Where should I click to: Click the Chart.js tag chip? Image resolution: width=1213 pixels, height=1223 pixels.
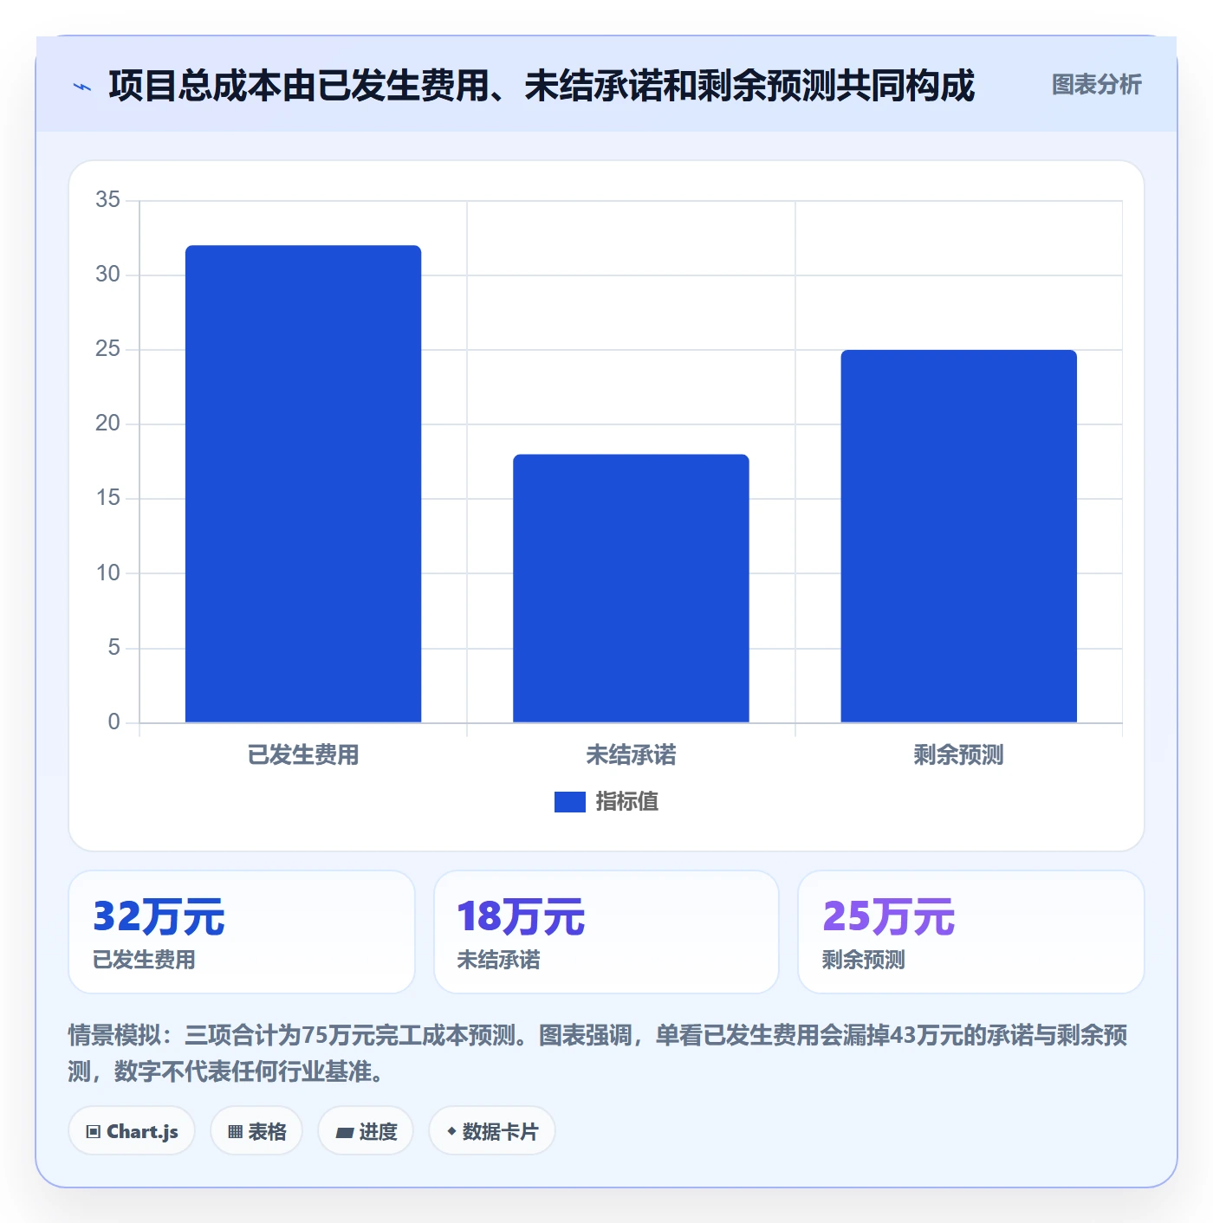[132, 1131]
